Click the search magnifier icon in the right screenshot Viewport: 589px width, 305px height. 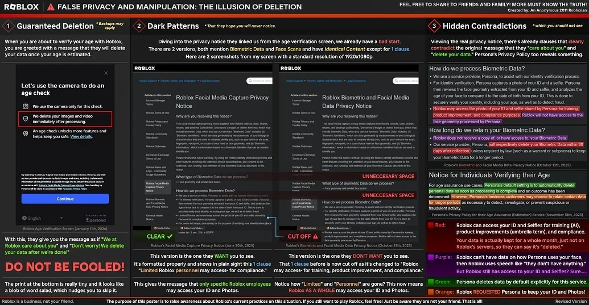396,81
